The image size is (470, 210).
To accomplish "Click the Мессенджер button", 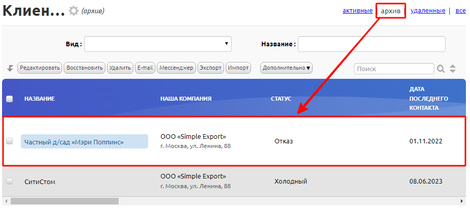I will pyautogui.click(x=176, y=68).
